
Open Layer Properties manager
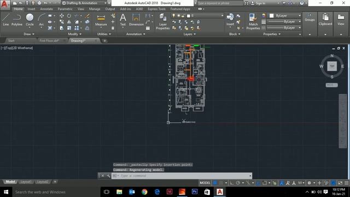click(x=163, y=21)
